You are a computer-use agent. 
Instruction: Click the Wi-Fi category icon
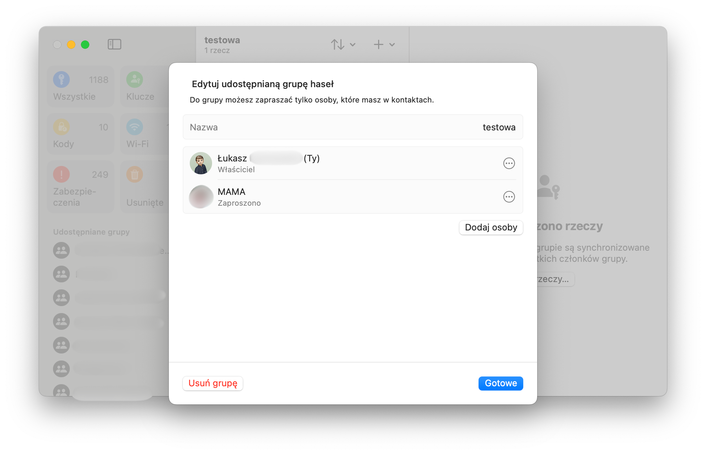(x=135, y=127)
